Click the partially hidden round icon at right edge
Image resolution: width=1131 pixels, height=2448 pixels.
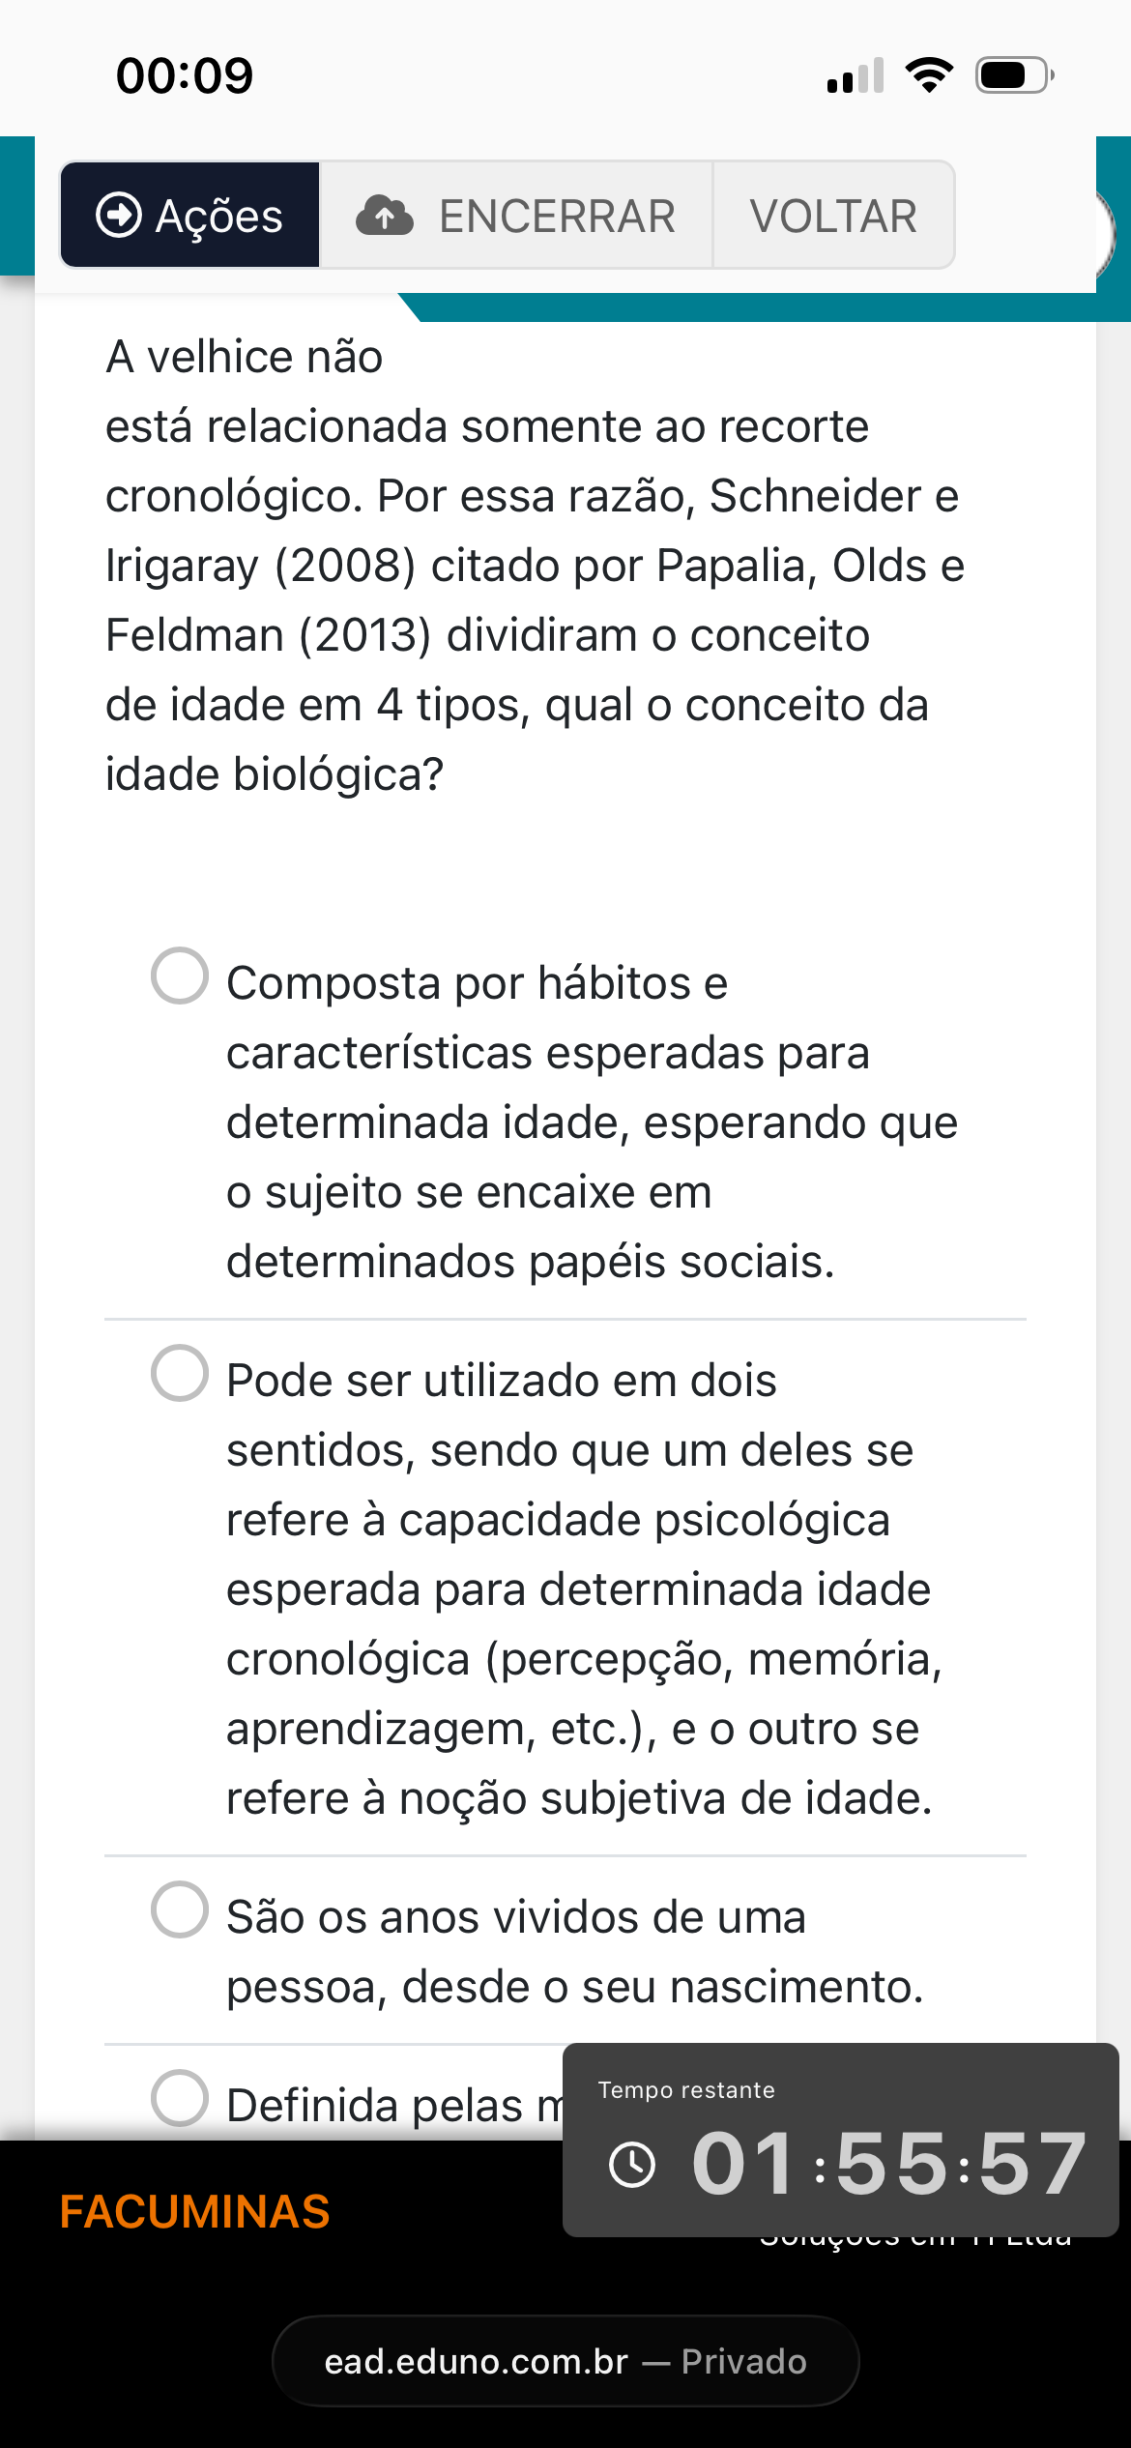[x=1106, y=233]
